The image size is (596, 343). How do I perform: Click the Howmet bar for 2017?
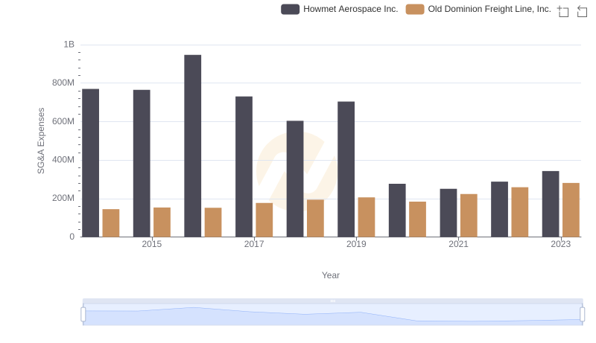pyautogui.click(x=244, y=167)
